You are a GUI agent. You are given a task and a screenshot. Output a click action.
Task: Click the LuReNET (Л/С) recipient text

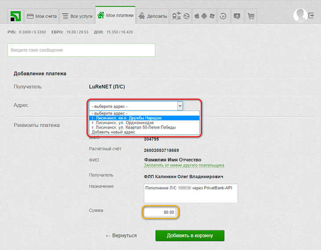click(107, 86)
